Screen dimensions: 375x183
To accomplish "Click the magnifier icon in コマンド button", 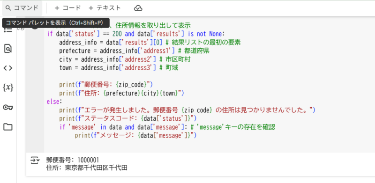I will point(8,8).
